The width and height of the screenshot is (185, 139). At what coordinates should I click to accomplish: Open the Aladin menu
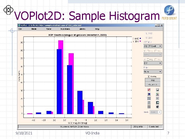click(82, 29)
